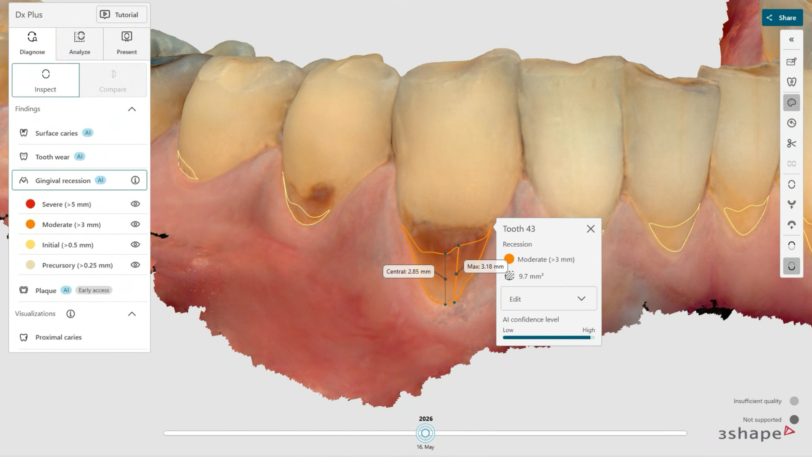
Task: Hide Moderate (>3 mm) recession overlay
Action: 135,224
